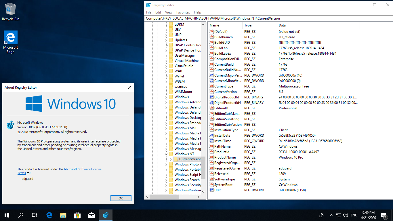Select the WIMMount key
The width and height of the screenshot is (393, 221).
pyautogui.click(x=183, y=92)
